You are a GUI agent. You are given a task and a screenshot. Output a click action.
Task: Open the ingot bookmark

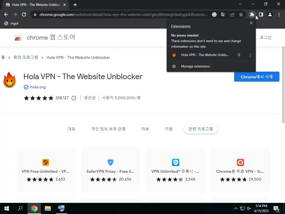11,23
